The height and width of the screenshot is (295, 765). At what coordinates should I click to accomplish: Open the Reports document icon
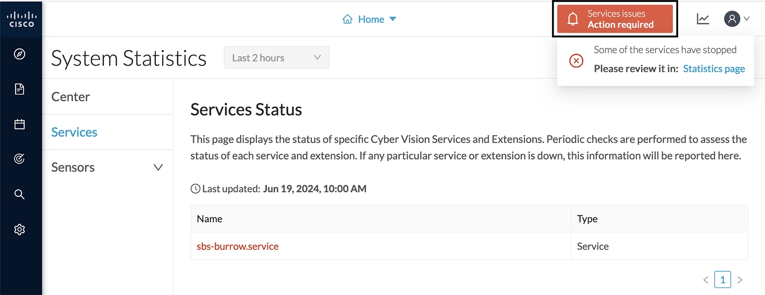click(x=19, y=89)
